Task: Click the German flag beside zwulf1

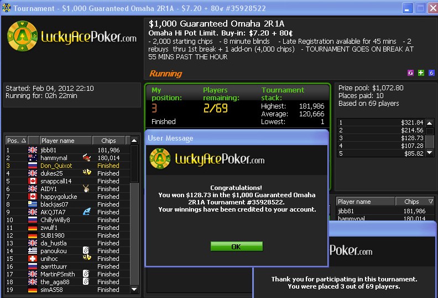Action: (33, 228)
